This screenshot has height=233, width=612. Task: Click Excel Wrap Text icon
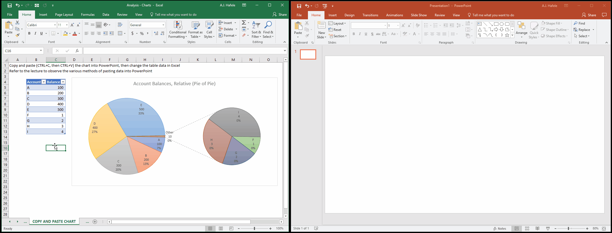pyautogui.click(x=120, y=25)
